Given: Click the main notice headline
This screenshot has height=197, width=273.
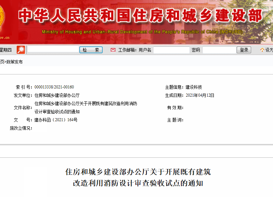Looking at the screenshot, I should point(138,178).
